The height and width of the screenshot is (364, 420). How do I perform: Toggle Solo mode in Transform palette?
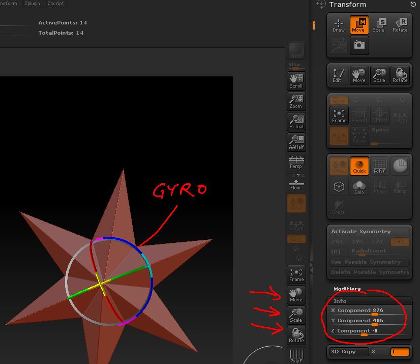[359, 187]
